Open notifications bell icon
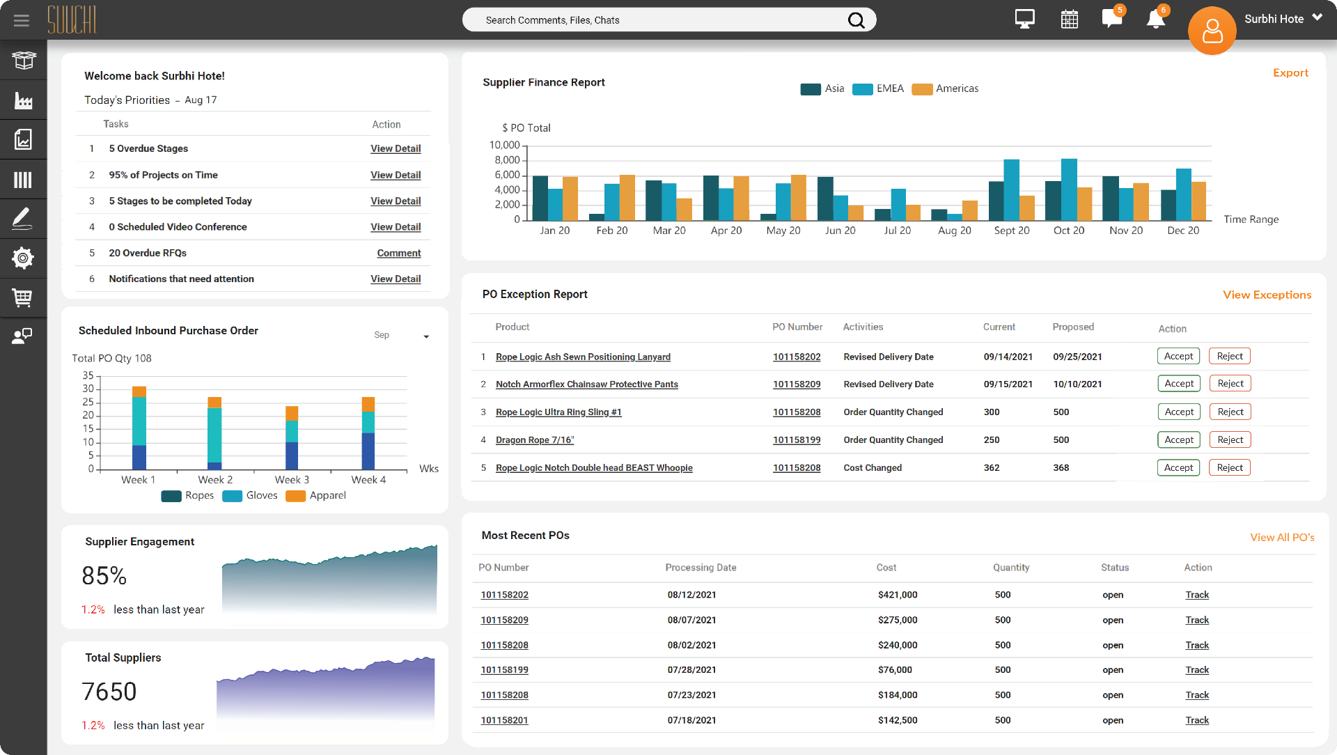Screen dimensions: 1337x755 (1157, 17)
